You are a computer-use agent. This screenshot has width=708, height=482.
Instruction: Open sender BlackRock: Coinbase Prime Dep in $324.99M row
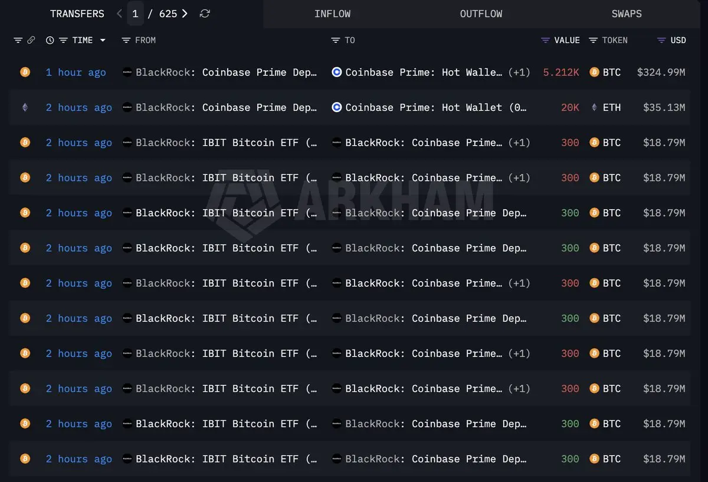point(227,72)
